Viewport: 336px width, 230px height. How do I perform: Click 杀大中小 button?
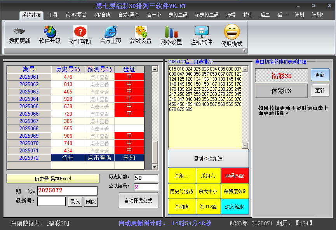tap(208, 191)
